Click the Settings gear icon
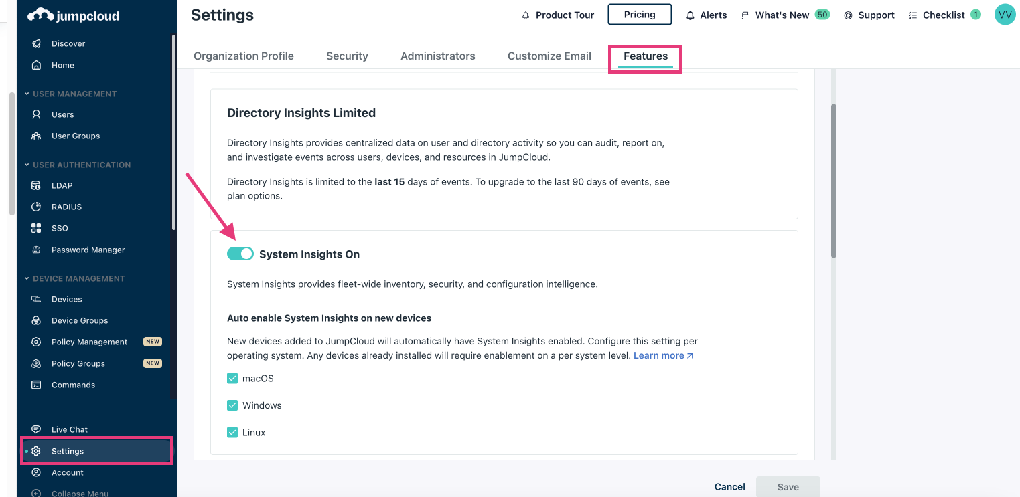Image resolution: width=1020 pixels, height=497 pixels. [x=37, y=451]
